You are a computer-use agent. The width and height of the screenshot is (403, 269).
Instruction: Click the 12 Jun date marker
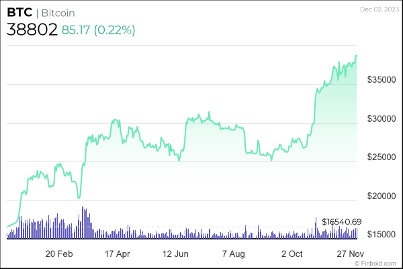coord(177,254)
